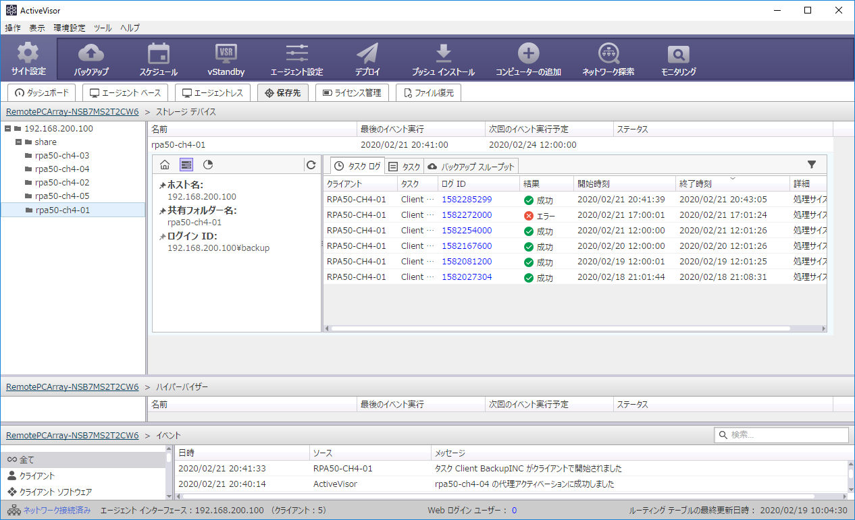This screenshot has width=855, height=520.
Task: Switch to the ライセンス管理 tab
Action: coord(352,93)
